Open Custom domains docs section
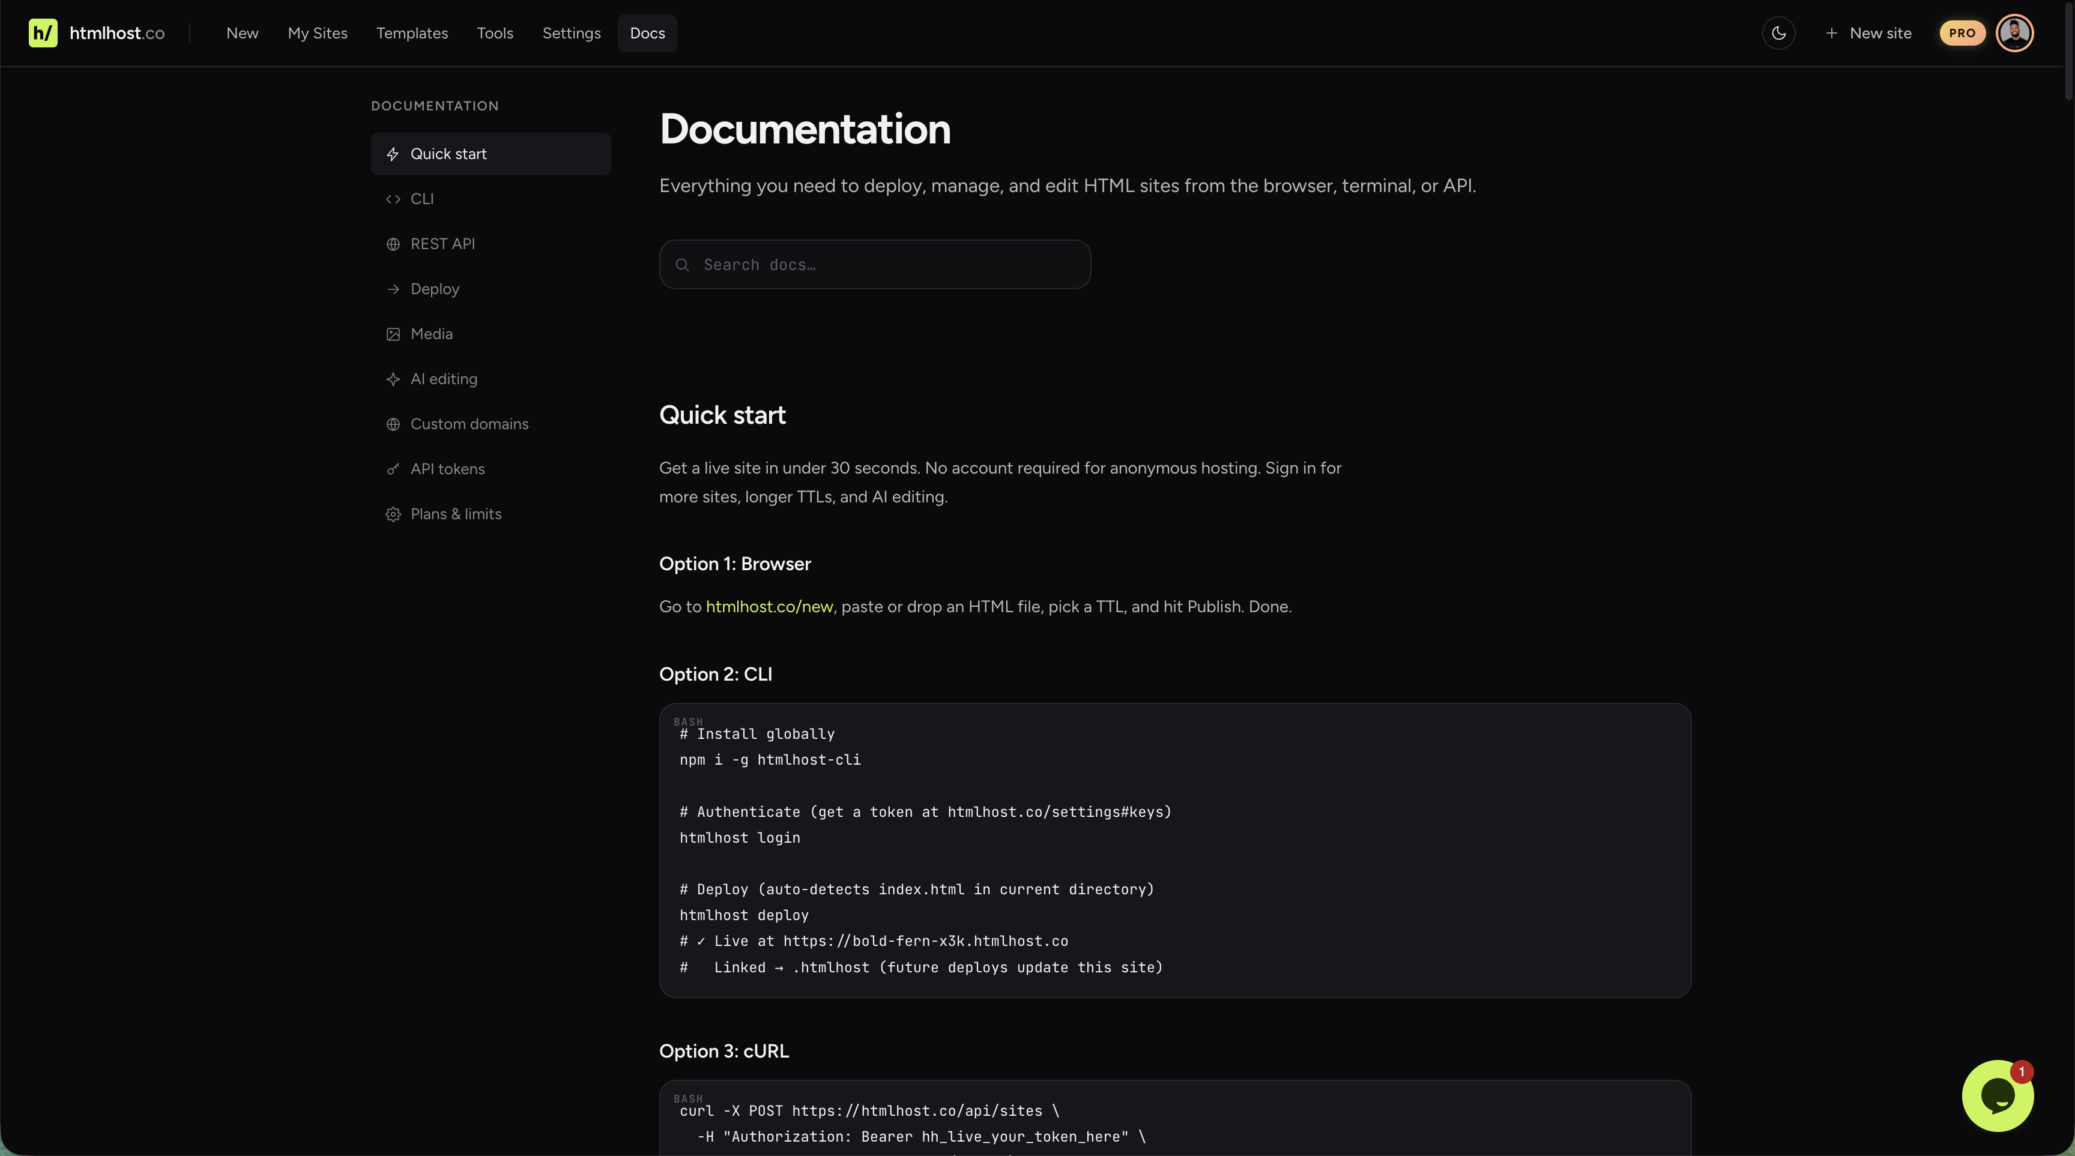2075x1156 pixels. tap(491, 424)
